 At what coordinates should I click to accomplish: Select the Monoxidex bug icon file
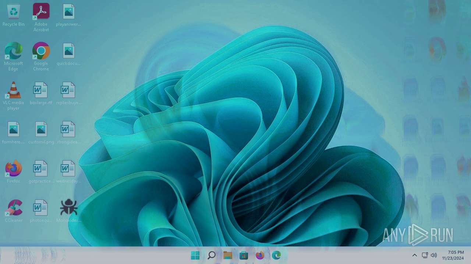68,211
